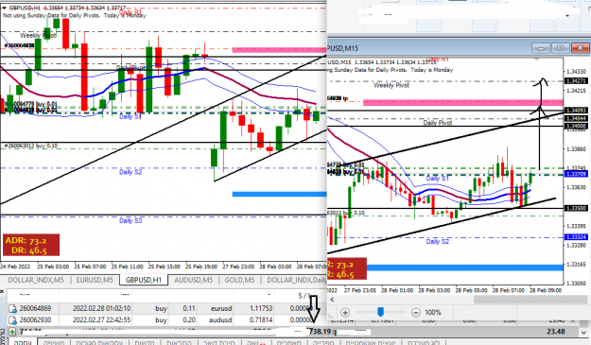591x345 pixels.
Task: Open the חדשות terminal tab
Action: click(145, 342)
